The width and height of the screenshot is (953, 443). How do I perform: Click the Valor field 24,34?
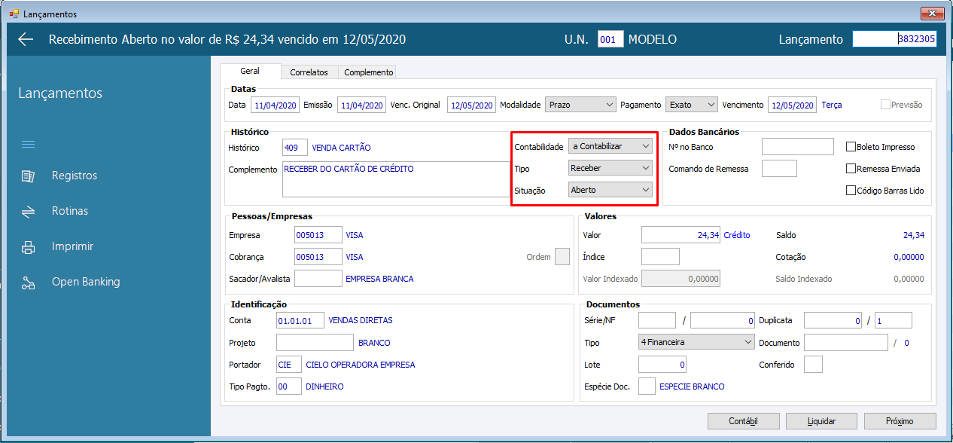coord(680,235)
